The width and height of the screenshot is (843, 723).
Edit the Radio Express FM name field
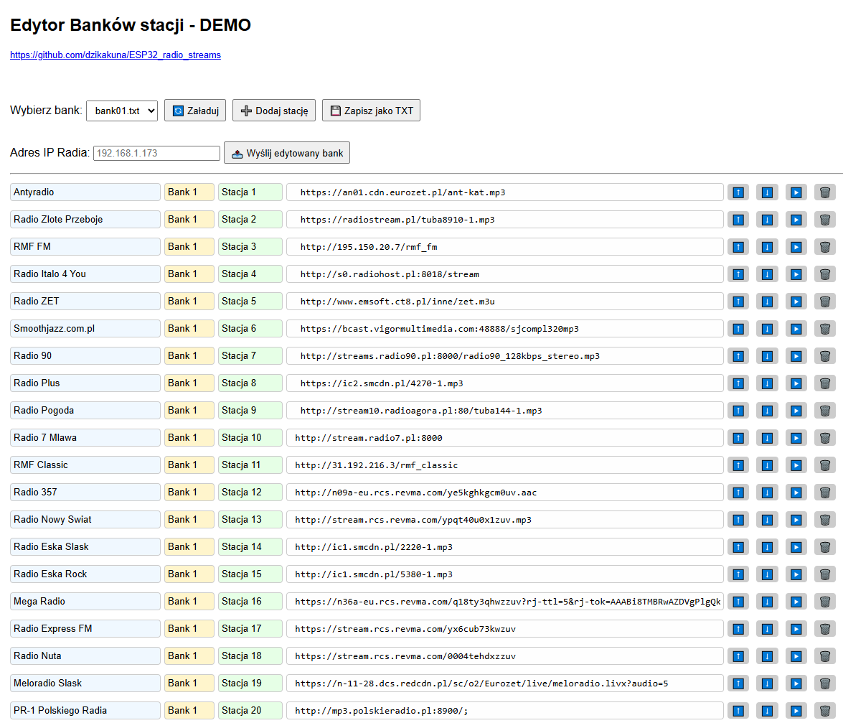(85, 628)
